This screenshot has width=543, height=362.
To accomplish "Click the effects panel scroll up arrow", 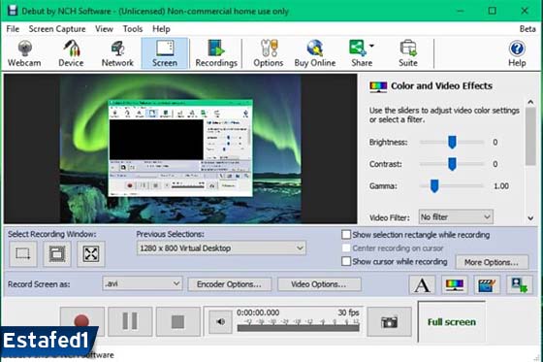I will click(x=530, y=102).
